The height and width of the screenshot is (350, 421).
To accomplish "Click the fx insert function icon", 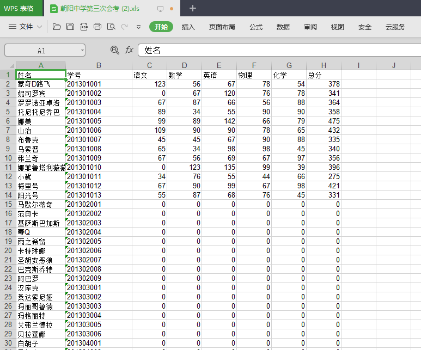I will 129,50.
